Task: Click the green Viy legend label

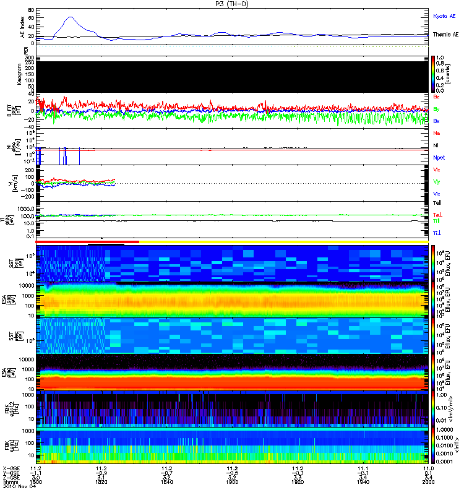Action: click(x=436, y=182)
